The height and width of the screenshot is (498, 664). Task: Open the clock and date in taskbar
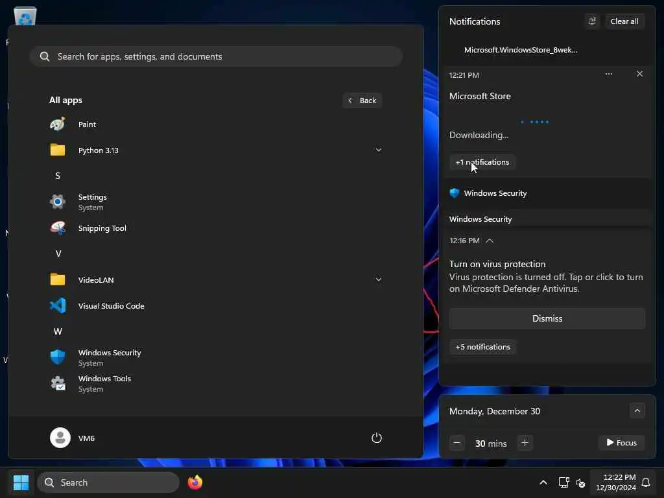616,482
